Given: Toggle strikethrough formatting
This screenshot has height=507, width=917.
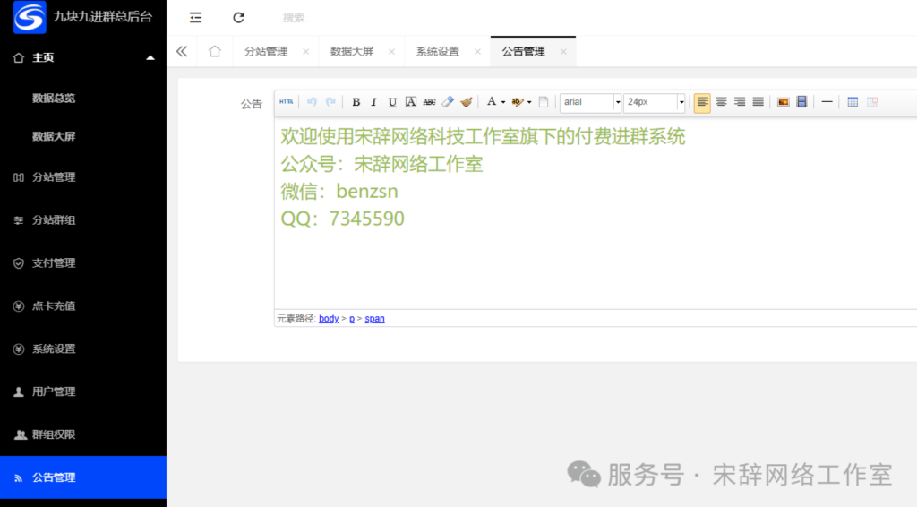Looking at the screenshot, I should [429, 102].
